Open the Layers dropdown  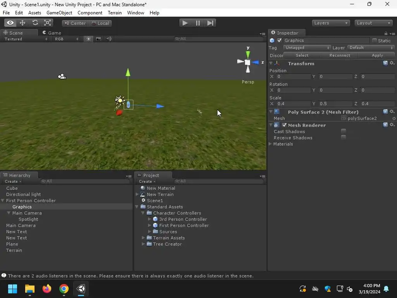pos(331,23)
